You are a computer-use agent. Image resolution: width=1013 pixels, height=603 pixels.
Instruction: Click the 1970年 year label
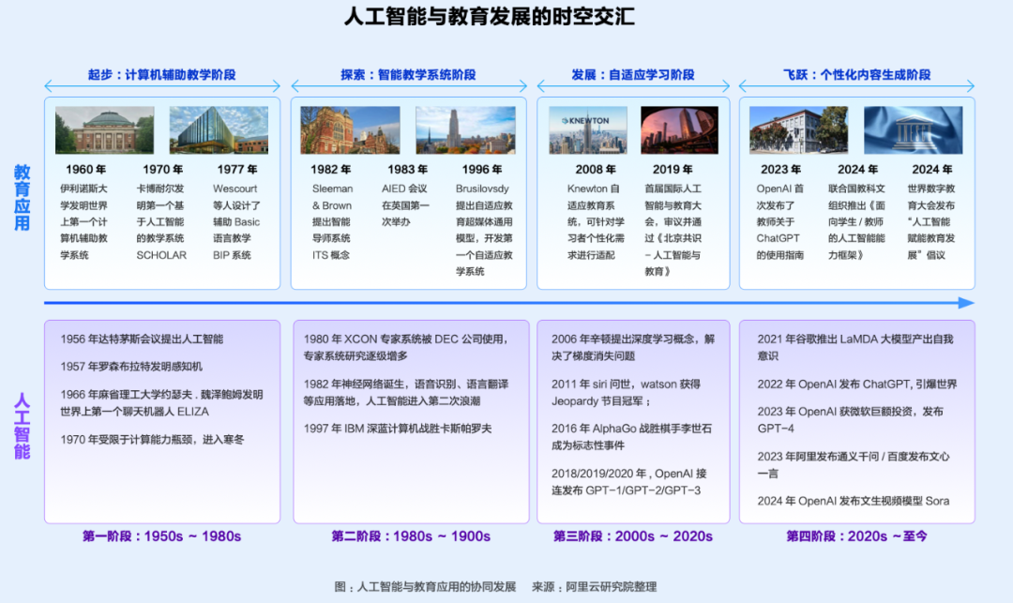163,169
